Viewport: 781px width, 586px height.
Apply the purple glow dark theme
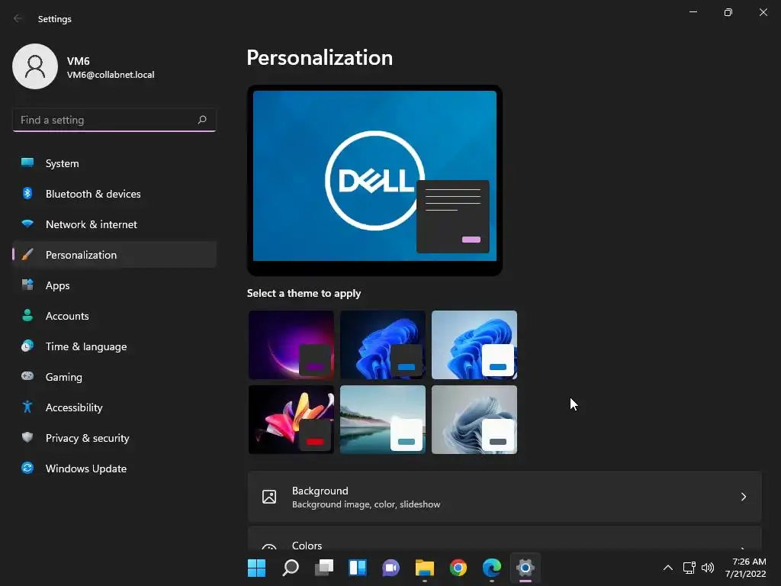(291, 345)
